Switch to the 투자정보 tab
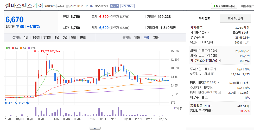The image size is (260, 130). 204,18
